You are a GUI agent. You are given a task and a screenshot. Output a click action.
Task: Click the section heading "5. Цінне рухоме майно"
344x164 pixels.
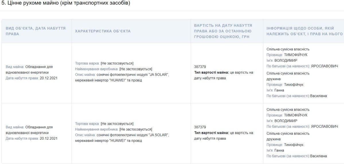(x=66, y=3)
